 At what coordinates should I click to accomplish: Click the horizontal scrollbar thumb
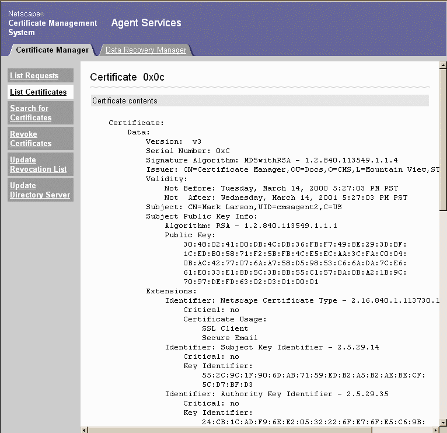[230, 430]
